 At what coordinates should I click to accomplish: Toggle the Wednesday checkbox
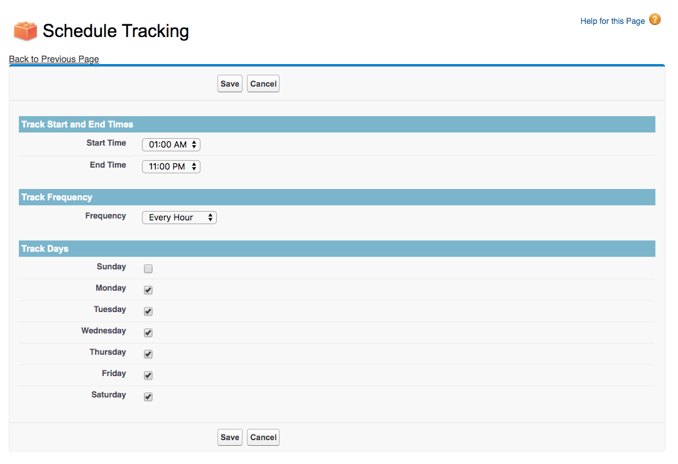[148, 332]
